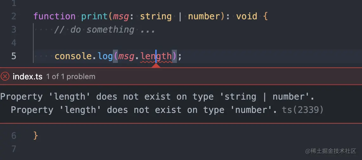Click the 'print' function name
Image resolution: width=362 pixels, height=160 pixels.
click(94, 16)
